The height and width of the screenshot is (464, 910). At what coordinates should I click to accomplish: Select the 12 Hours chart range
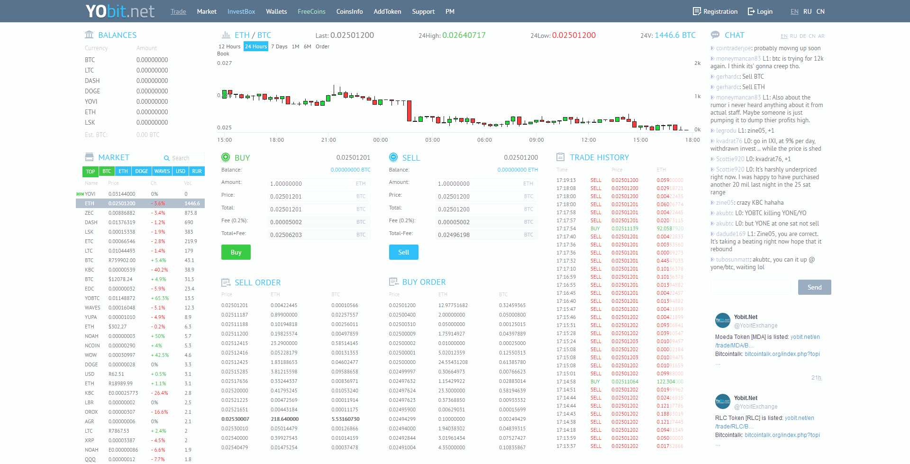tap(229, 46)
